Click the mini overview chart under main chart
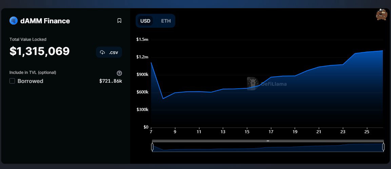This screenshot has height=169, width=391. 268,147
